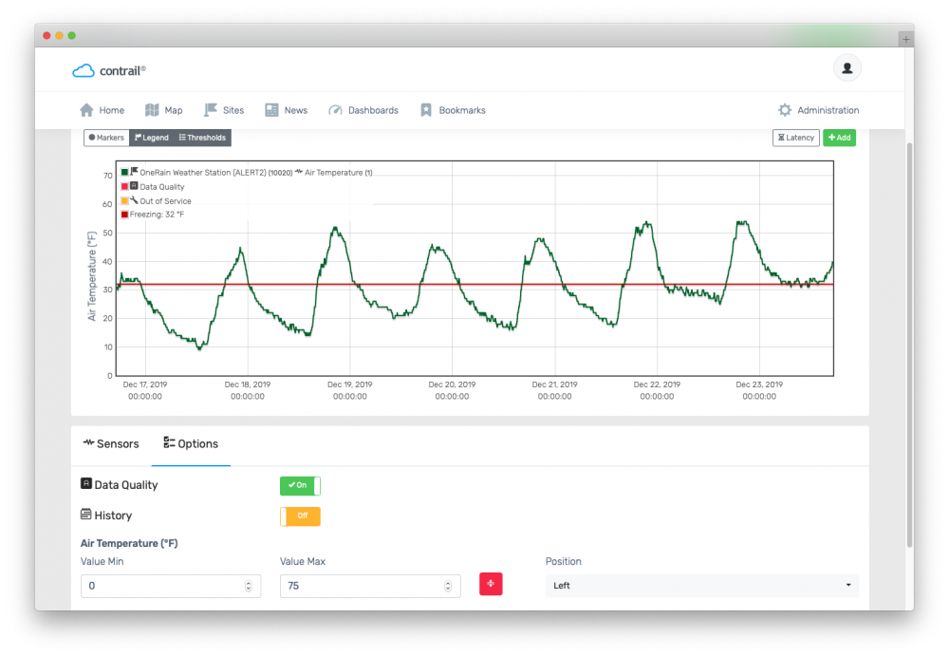This screenshot has width=949, height=656.
Task: Click the Value Max stepper arrows
Action: 448,586
